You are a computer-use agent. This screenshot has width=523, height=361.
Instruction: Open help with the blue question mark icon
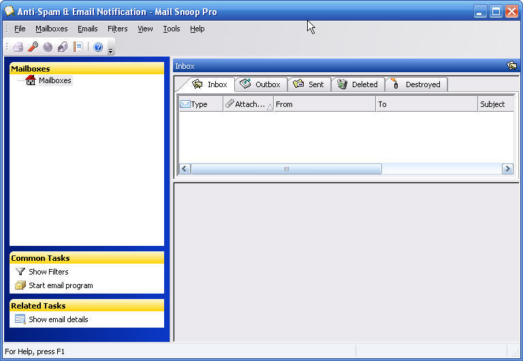[x=98, y=47]
